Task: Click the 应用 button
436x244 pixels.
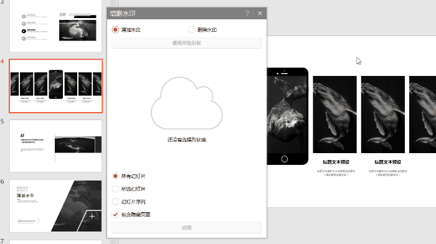Action: click(186, 228)
